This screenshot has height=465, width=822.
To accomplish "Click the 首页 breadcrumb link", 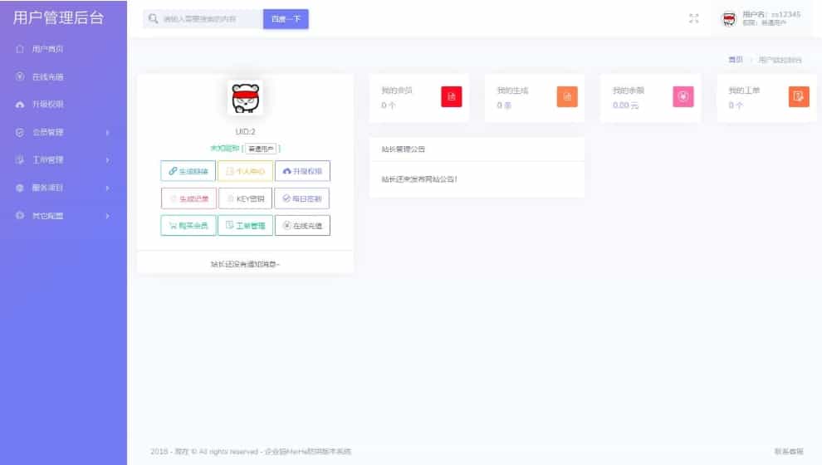I will 735,60.
